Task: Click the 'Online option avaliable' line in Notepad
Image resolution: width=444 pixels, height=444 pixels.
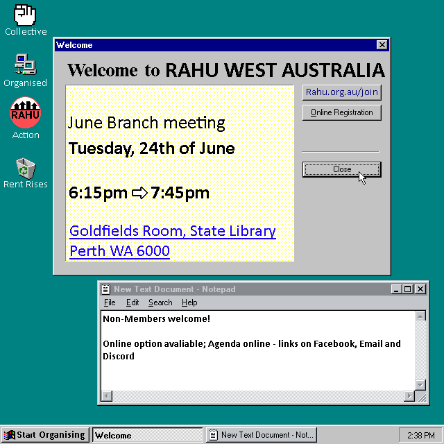Action: [x=251, y=344]
